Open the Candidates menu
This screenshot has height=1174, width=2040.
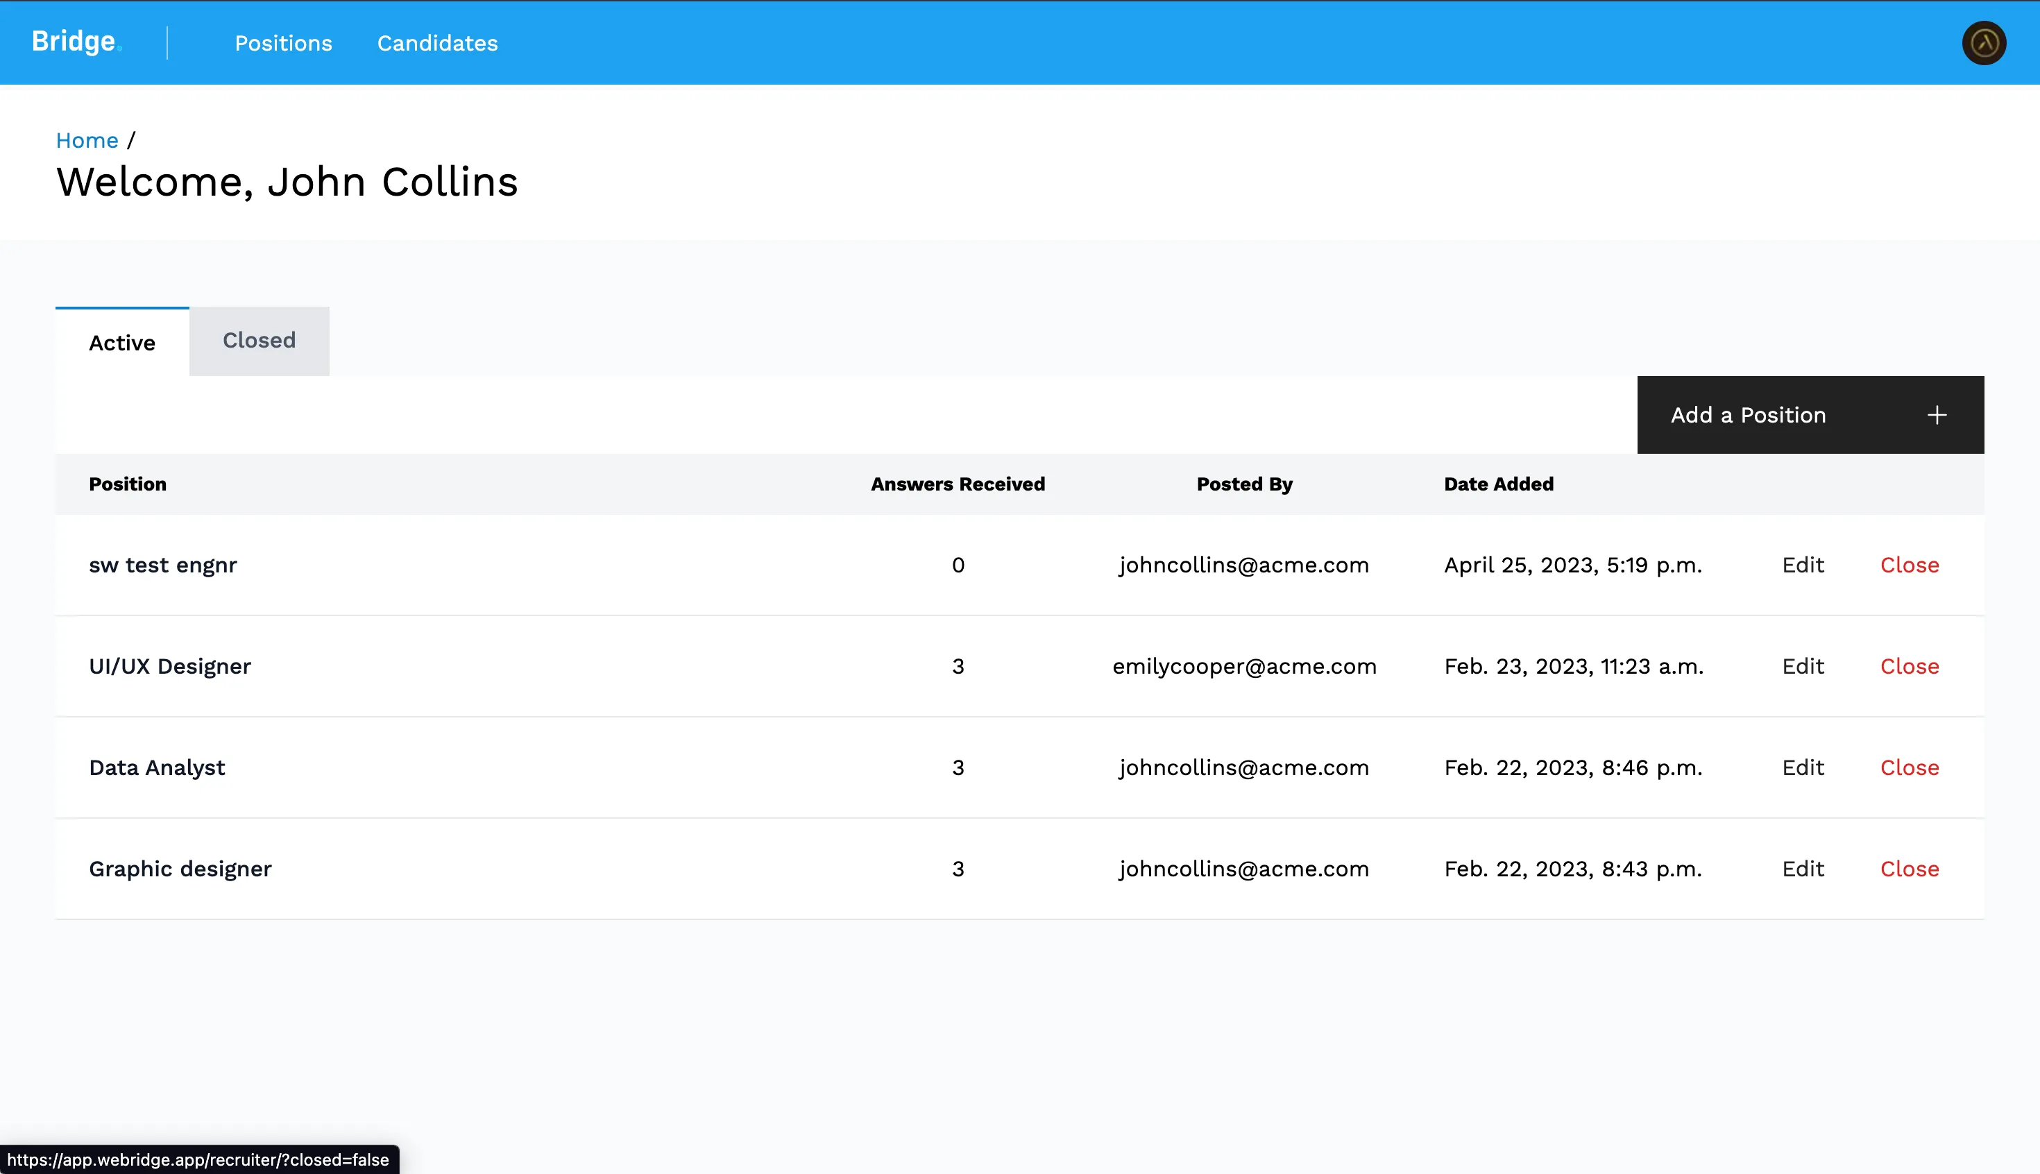(x=437, y=44)
